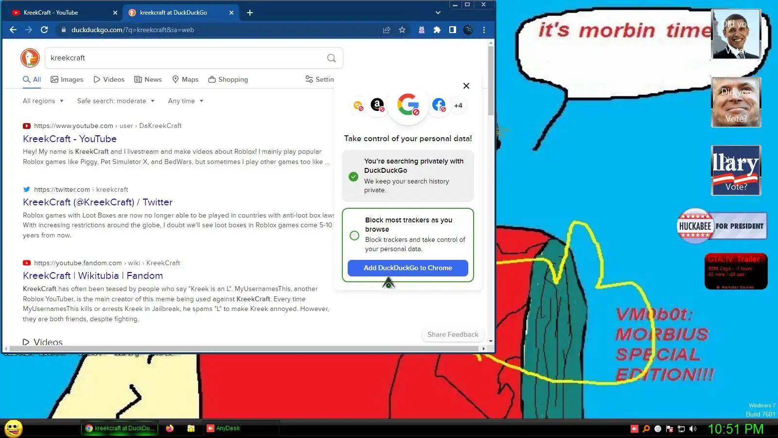
Task: Click the magnifier search icon in search box
Action: point(332,58)
